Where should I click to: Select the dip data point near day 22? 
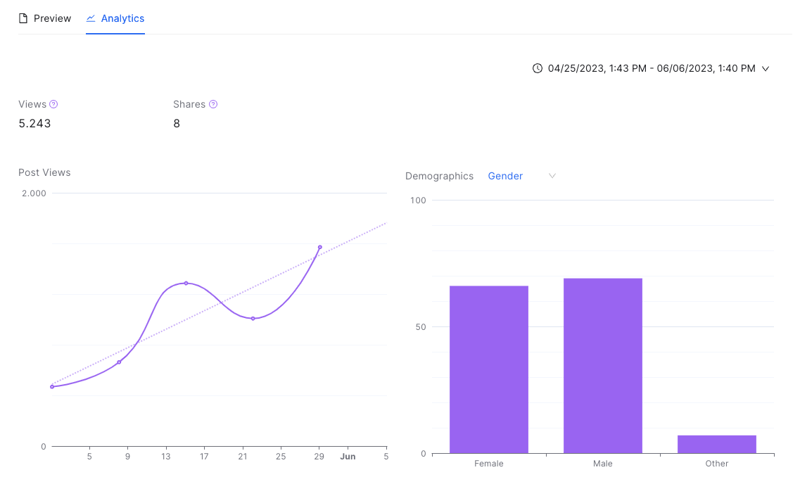pyautogui.click(x=253, y=318)
